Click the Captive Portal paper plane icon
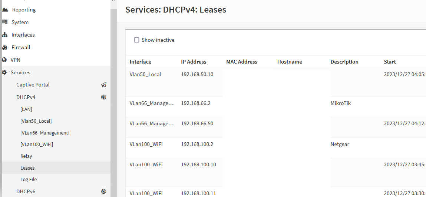 tap(103, 85)
